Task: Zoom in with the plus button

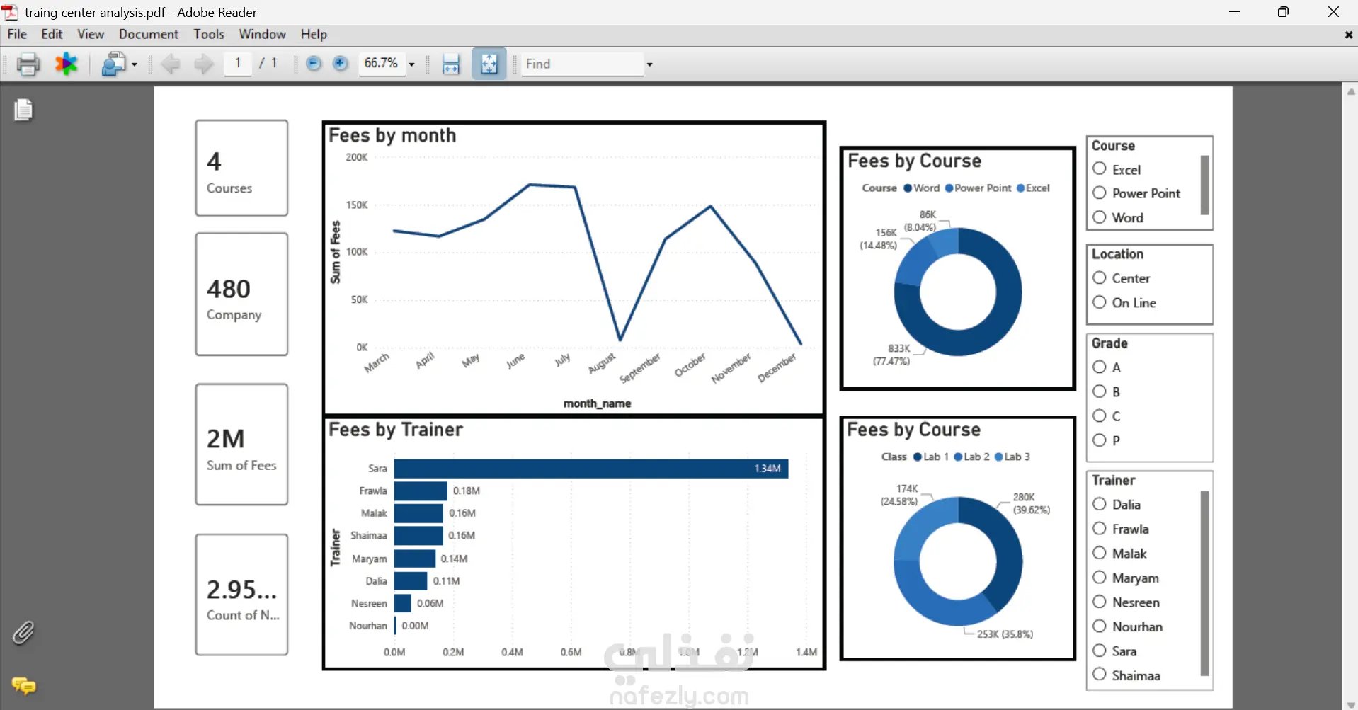Action: pos(341,64)
